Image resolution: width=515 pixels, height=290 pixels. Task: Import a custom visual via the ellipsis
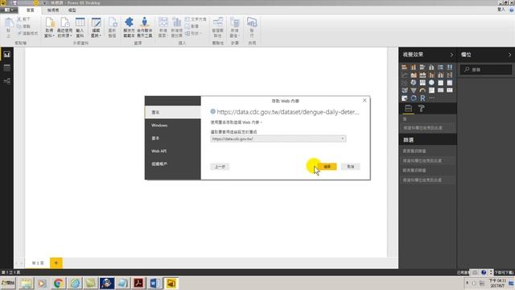pos(431,98)
